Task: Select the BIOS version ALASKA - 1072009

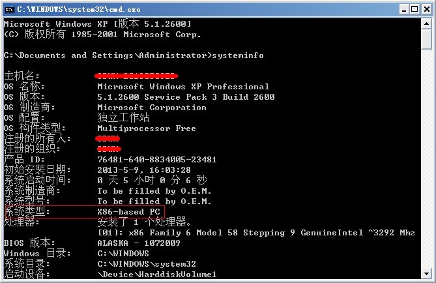Action: tap(139, 243)
